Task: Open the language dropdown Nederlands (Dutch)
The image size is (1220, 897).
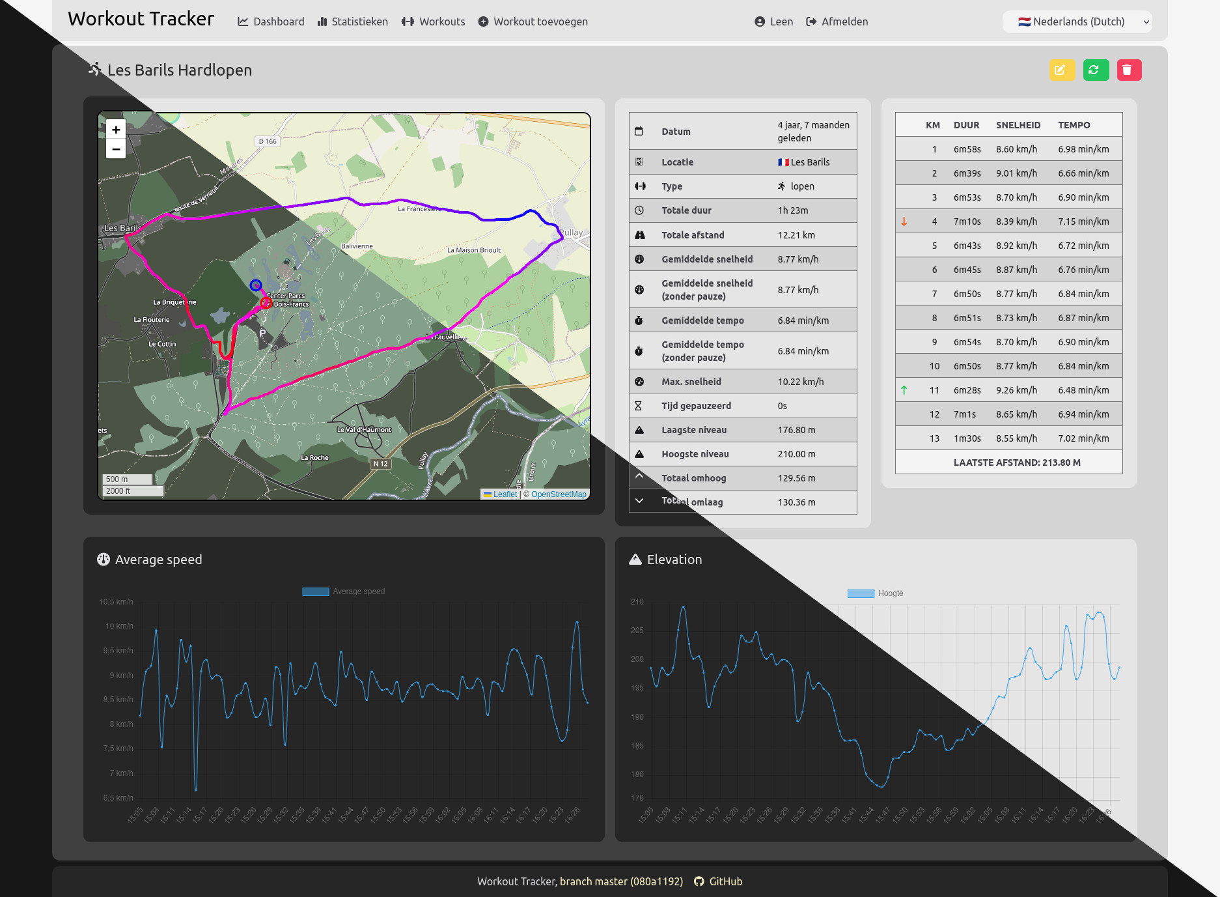Action: click(1077, 21)
